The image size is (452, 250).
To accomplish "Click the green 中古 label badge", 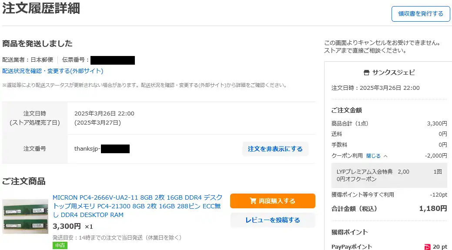I will point(60,245).
